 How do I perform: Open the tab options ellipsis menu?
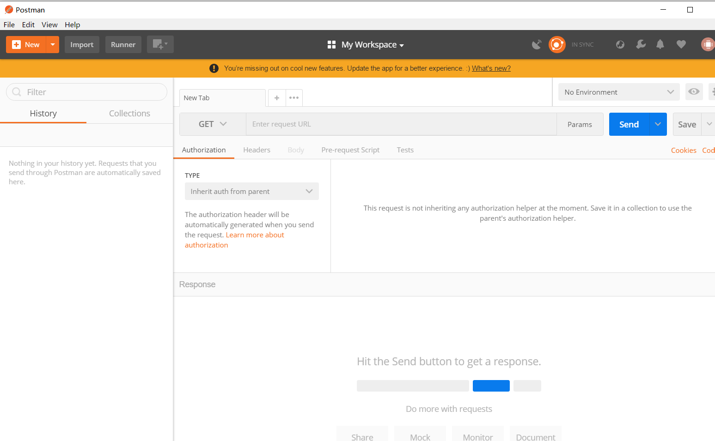click(294, 98)
